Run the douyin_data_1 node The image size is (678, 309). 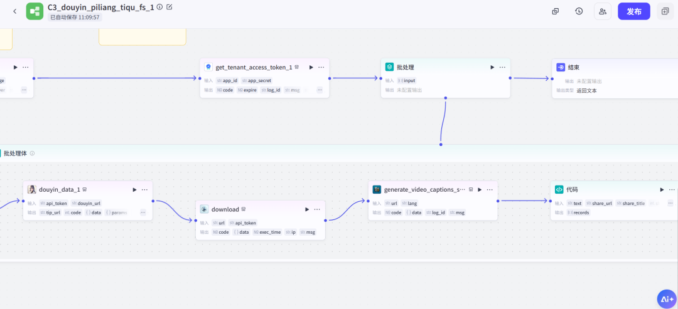click(x=134, y=189)
